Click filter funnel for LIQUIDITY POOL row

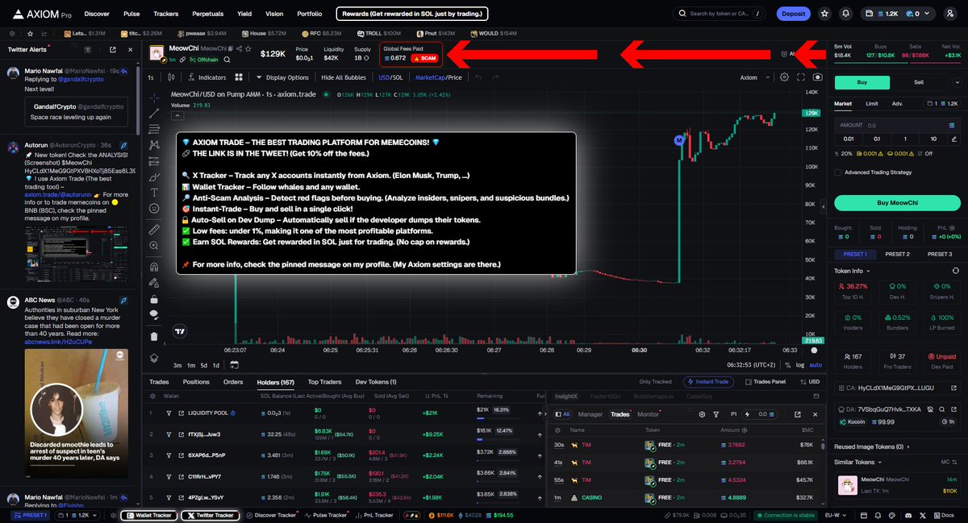tap(169, 413)
